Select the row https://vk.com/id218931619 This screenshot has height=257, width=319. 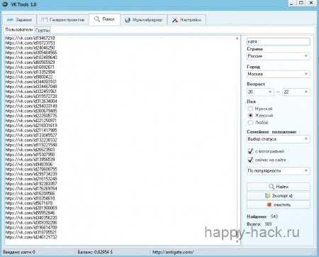[31, 126]
